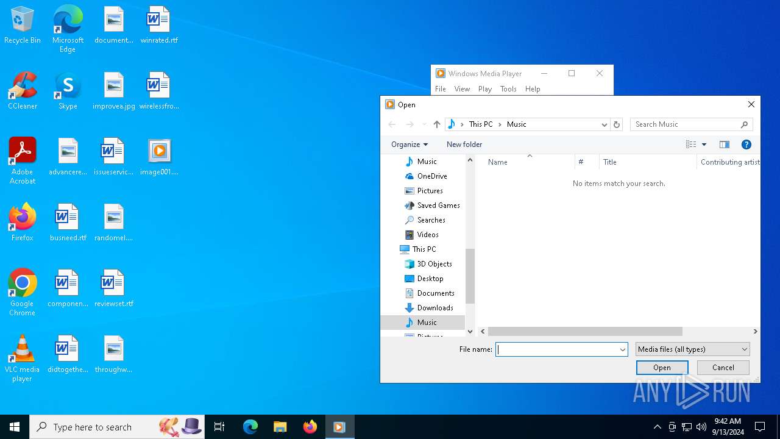The width and height of the screenshot is (780, 439).
Task: Select the busneed.rtf desktop file
Action: (x=68, y=222)
